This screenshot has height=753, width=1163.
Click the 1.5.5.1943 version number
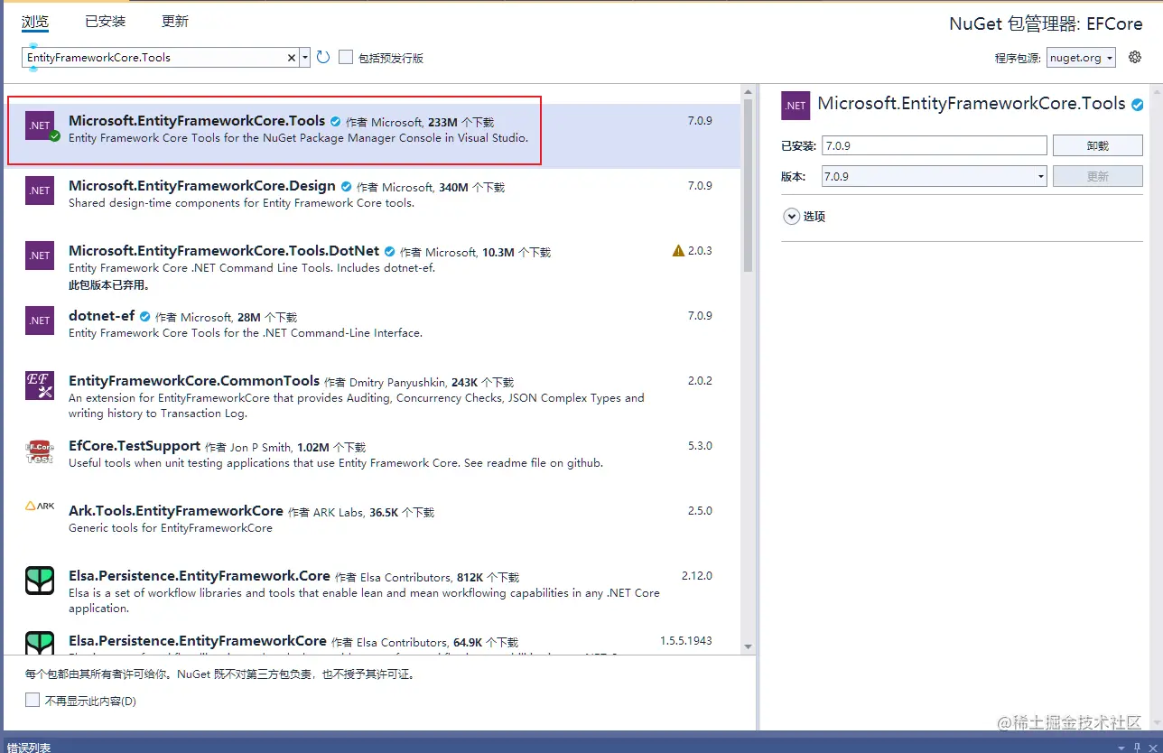point(685,640)
